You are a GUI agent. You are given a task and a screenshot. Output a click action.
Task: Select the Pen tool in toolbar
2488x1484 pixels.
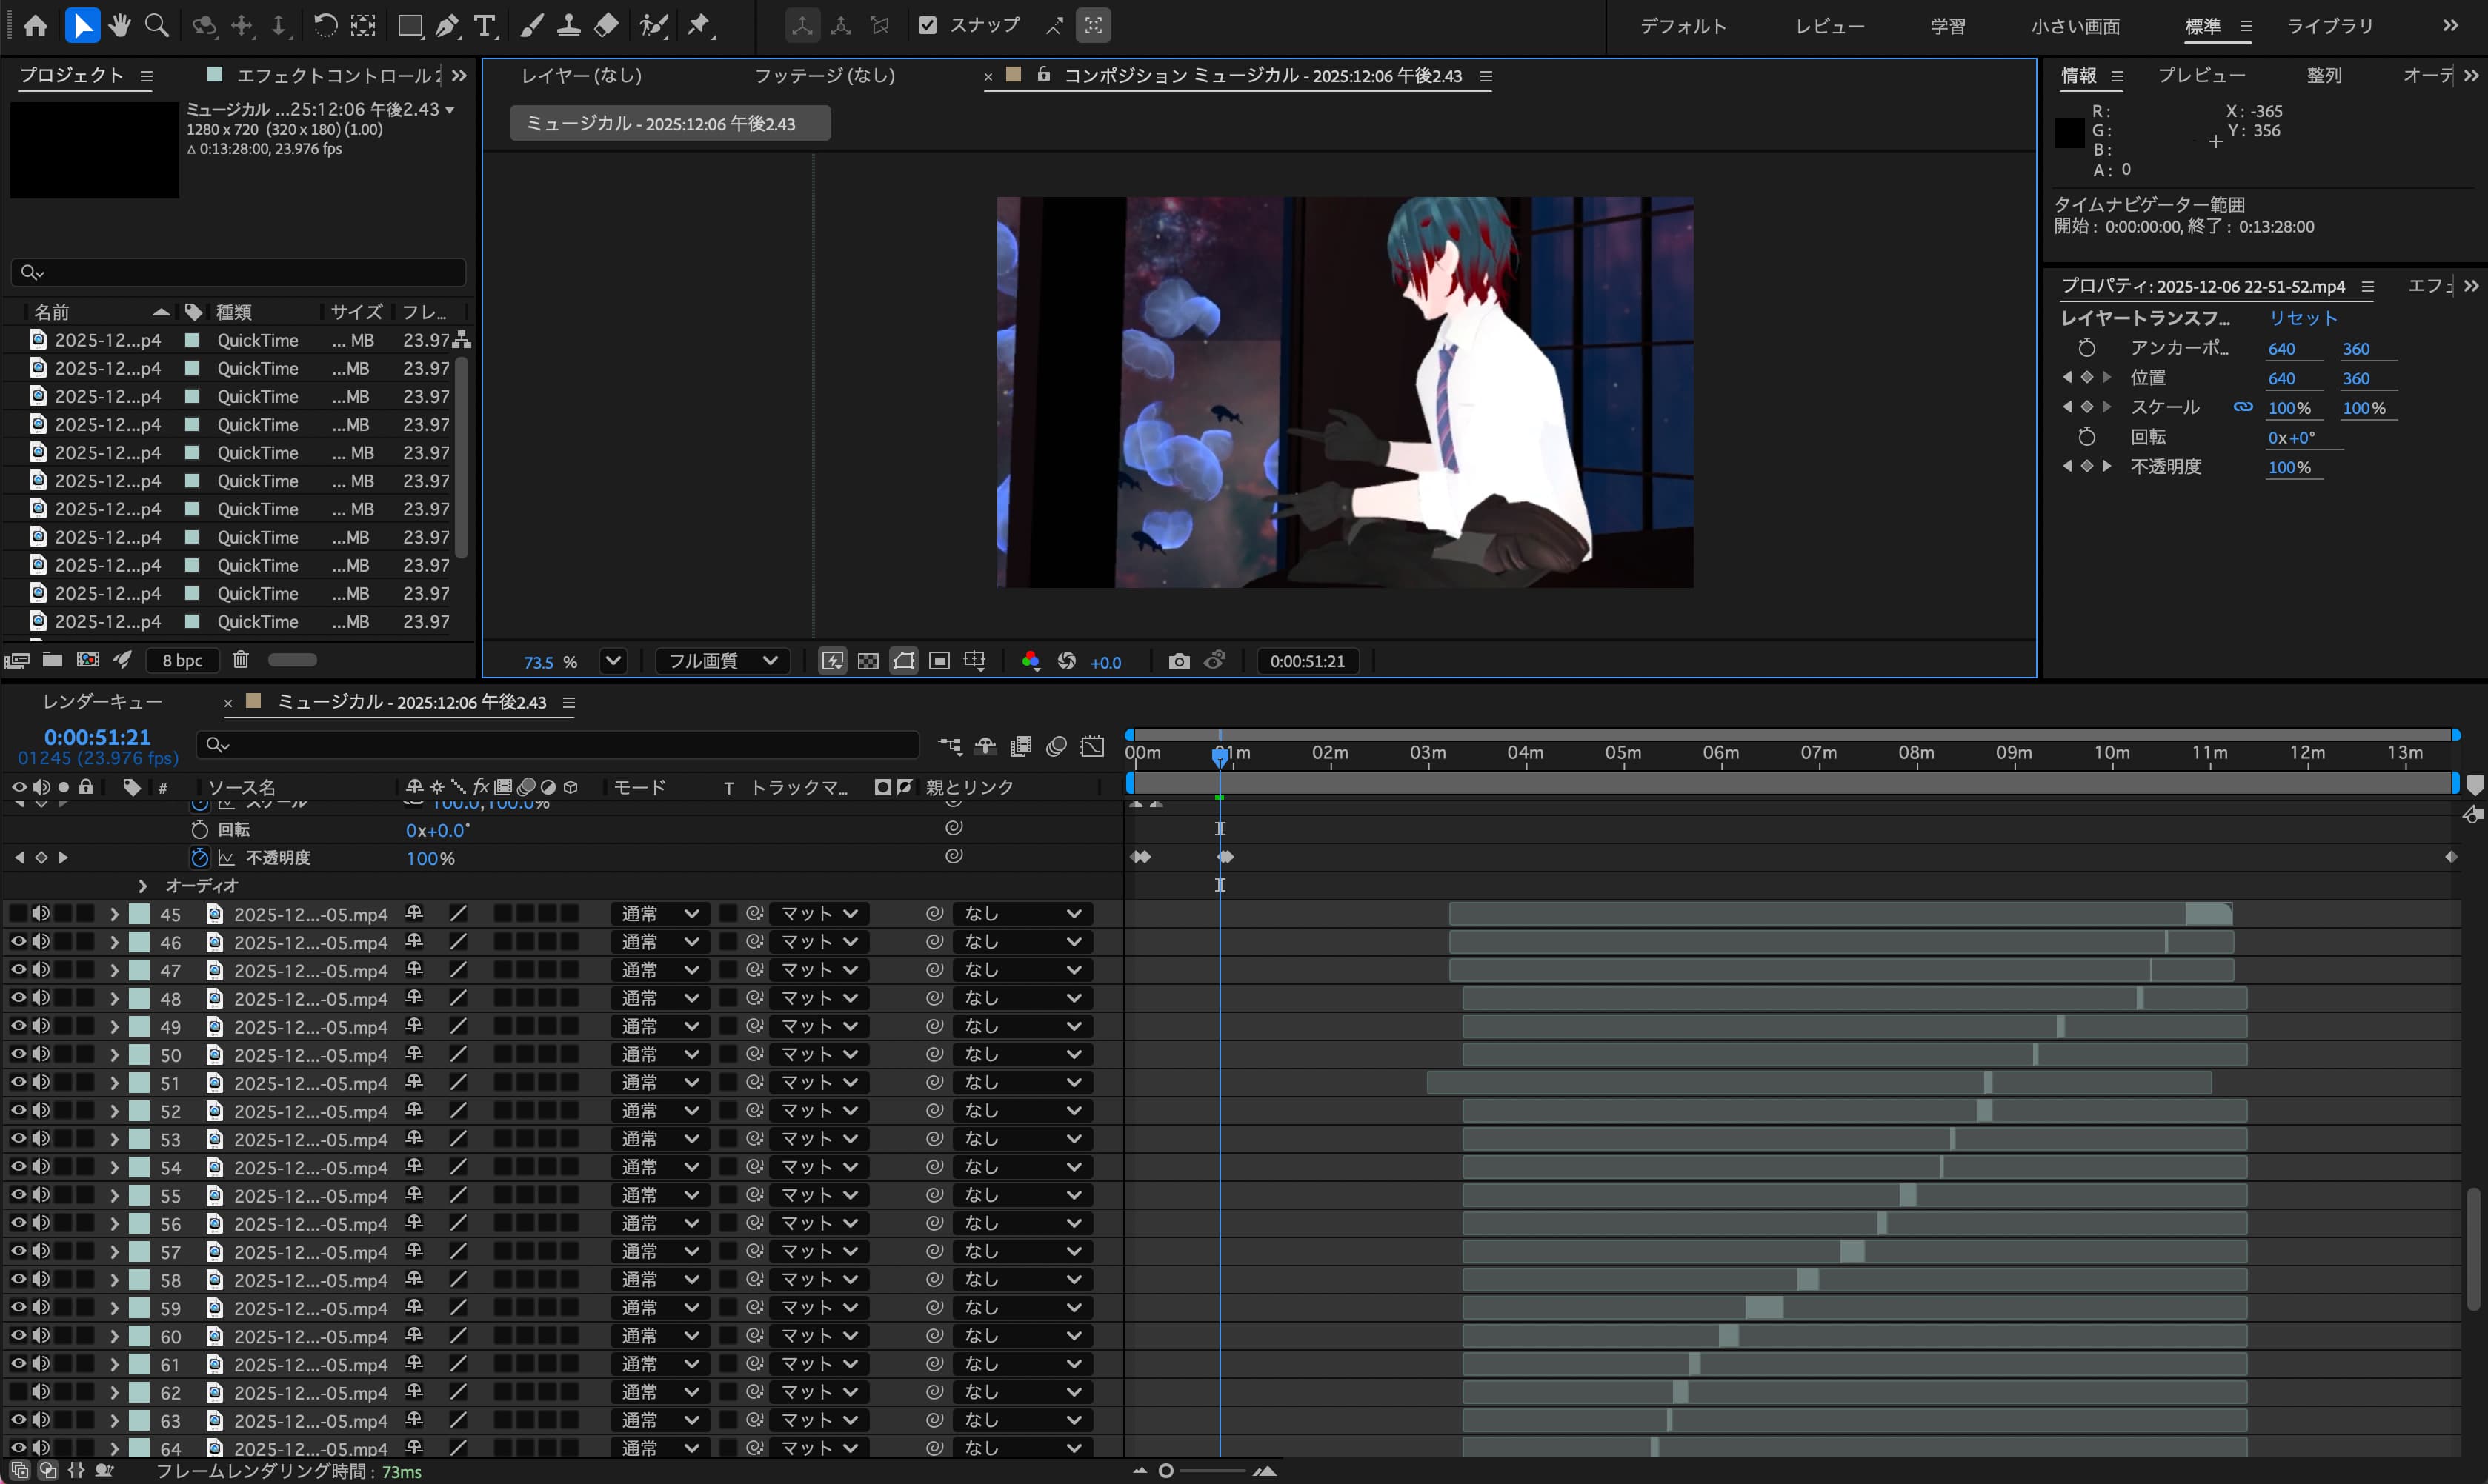pos(448,26)
